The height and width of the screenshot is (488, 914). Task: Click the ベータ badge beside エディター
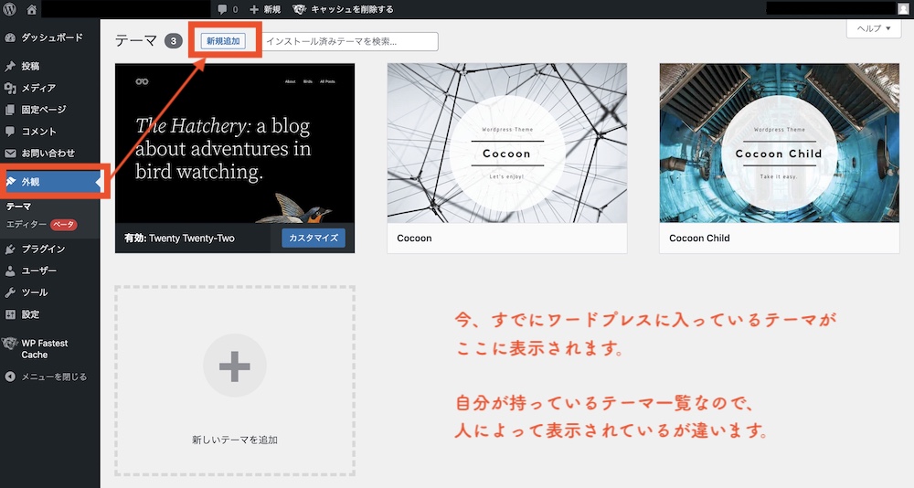[64, 225]
